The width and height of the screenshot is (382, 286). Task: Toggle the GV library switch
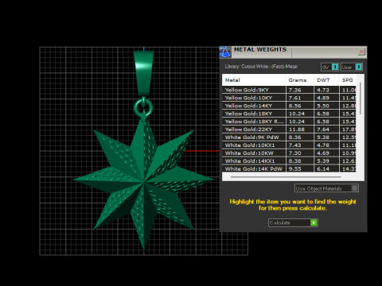click(x=329, y=67)
